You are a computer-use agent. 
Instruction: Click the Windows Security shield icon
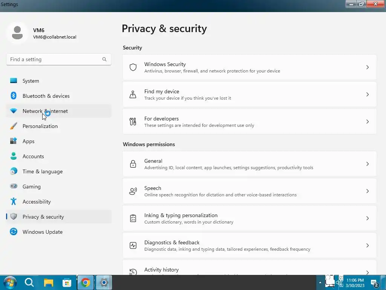(133, 67)
